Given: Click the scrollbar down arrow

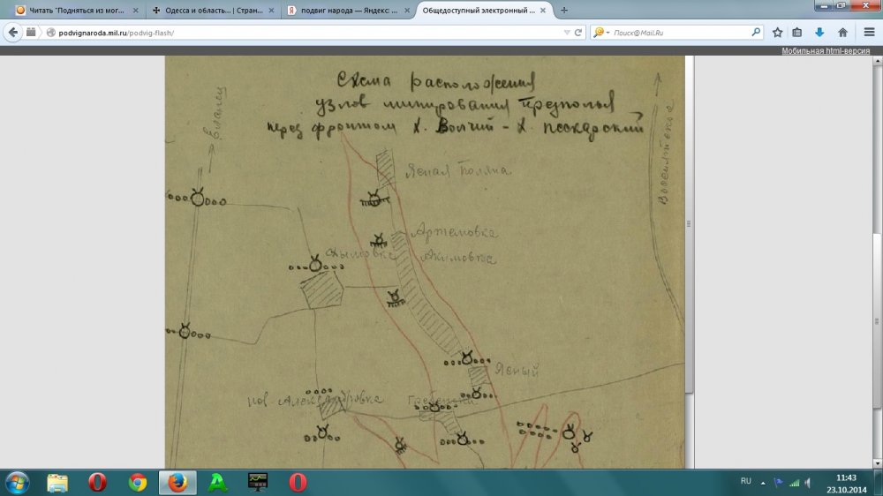Looking at the screenshot, I should [878, 463].
